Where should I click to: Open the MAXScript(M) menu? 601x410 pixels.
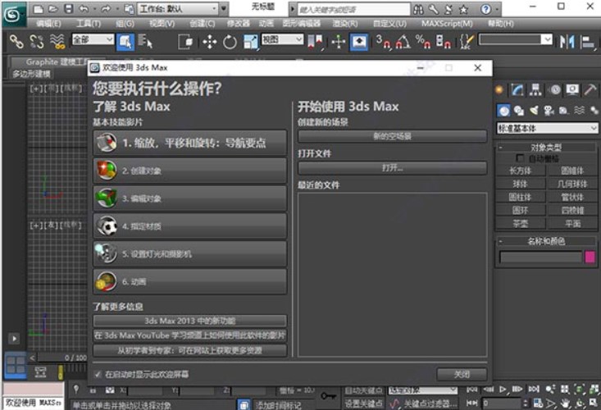coord(447,24)
